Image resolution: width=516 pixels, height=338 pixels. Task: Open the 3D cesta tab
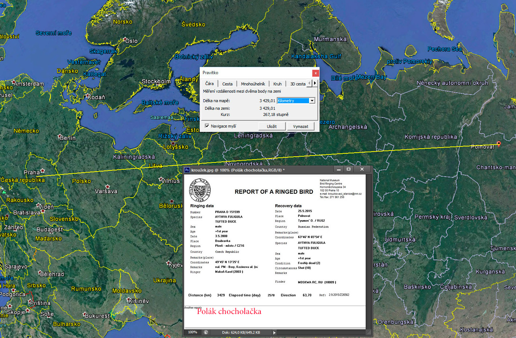click(297, 84)
